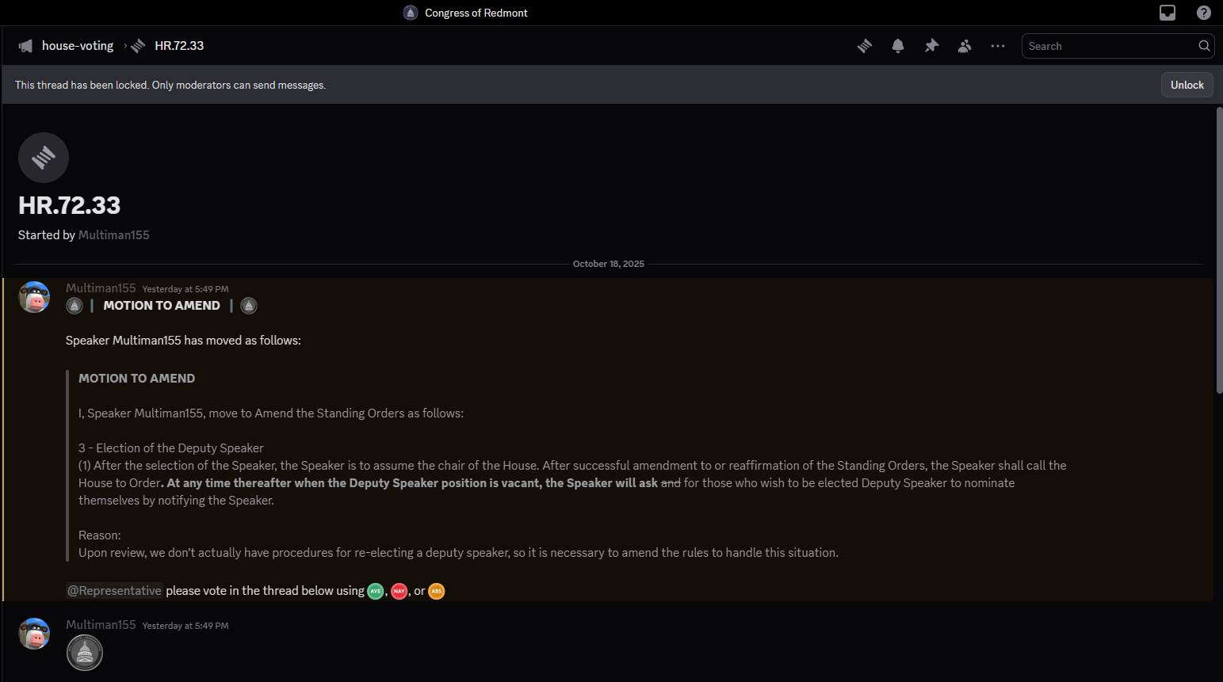Click the @Representative role mention
The height and width of the screenshot is (682, 1223).
(114, 591)
